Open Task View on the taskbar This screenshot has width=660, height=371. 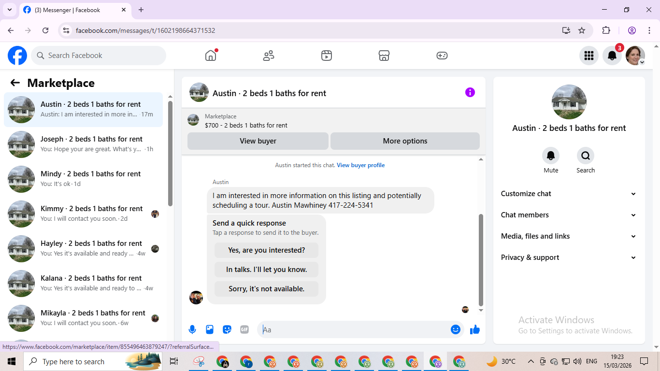coord(174,361)
